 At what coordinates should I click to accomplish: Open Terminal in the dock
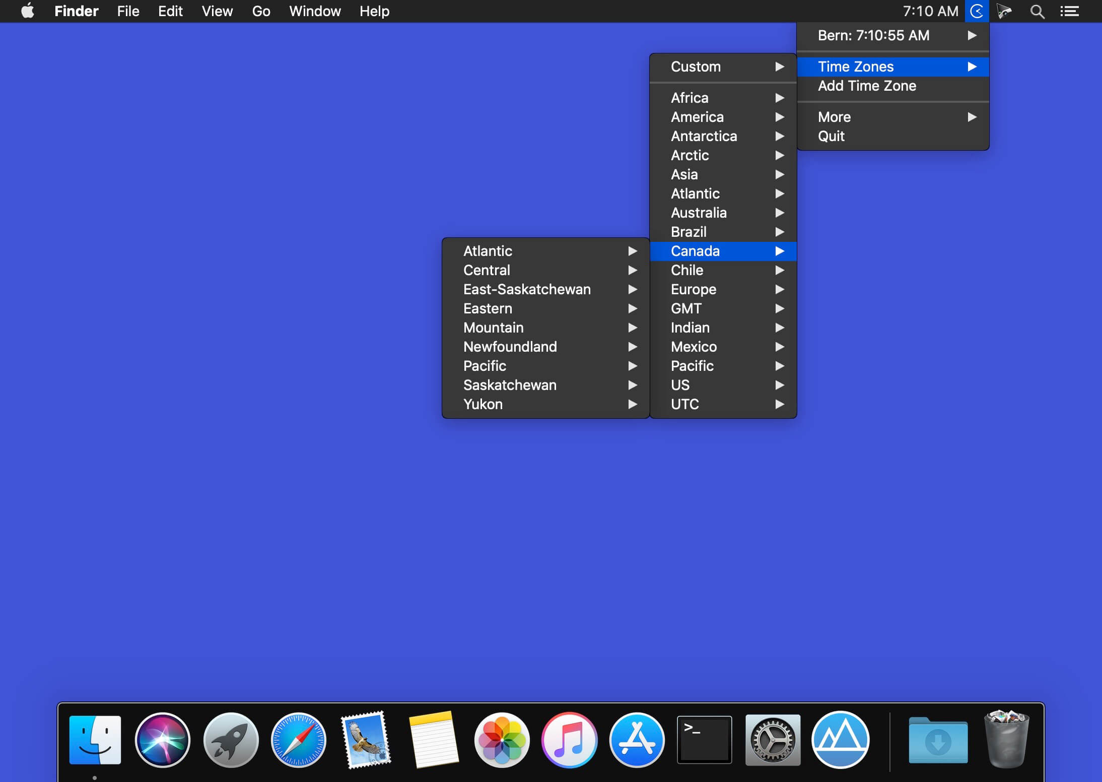tap(704, 740)
